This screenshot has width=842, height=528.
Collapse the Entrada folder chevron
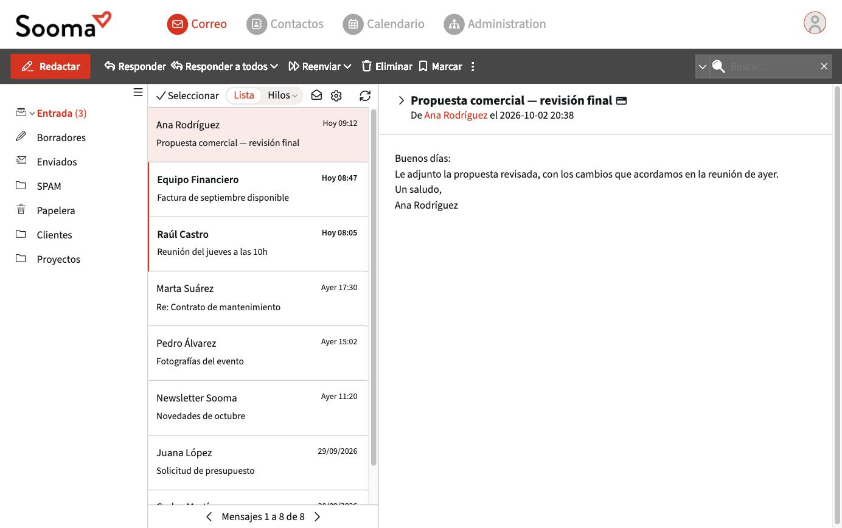[32, 114]
